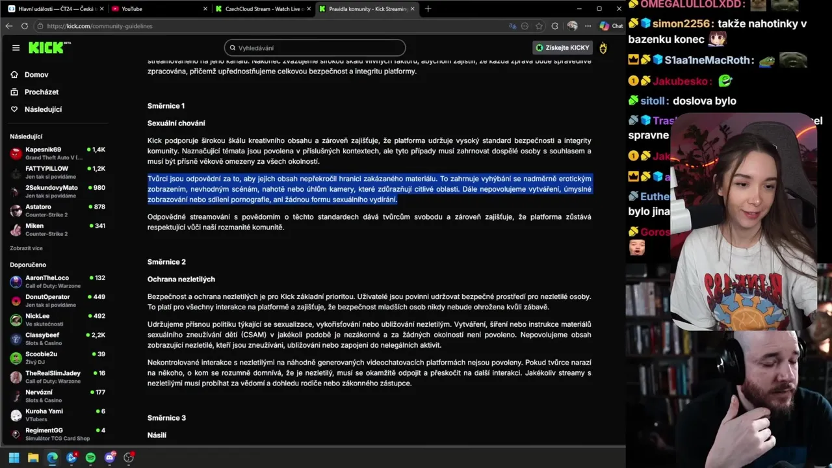The image size is (832, 468).
Task: Open Spotify from the taskbar
Action: tap(90, 458)
